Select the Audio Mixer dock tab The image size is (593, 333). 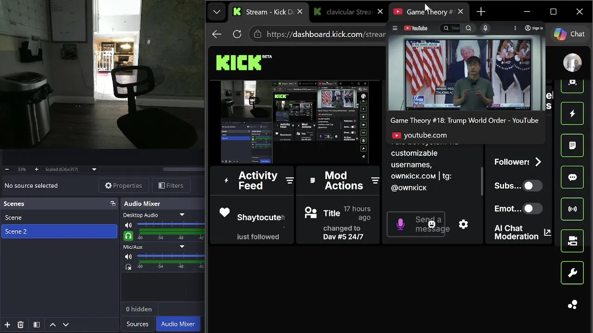[178, 324]
